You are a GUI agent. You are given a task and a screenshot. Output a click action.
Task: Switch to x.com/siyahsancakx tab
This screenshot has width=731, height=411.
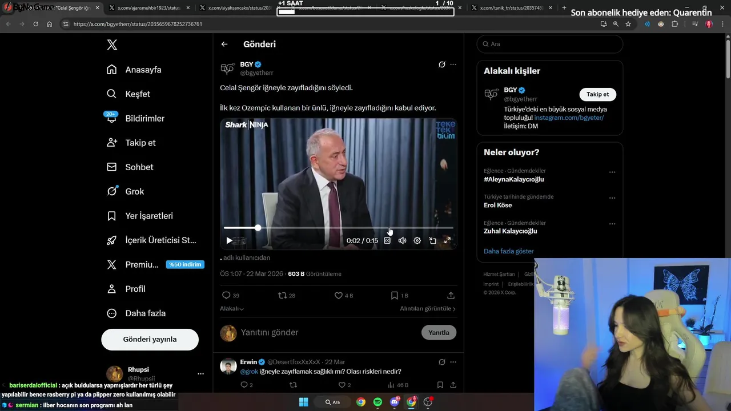237,8
